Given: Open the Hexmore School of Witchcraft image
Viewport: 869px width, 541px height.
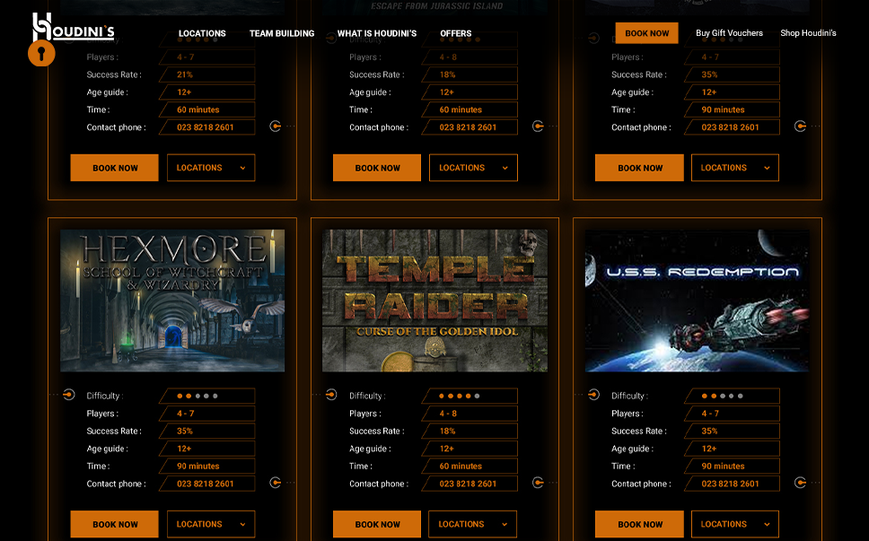Looking at the screenshot, I should click(172, 301).
